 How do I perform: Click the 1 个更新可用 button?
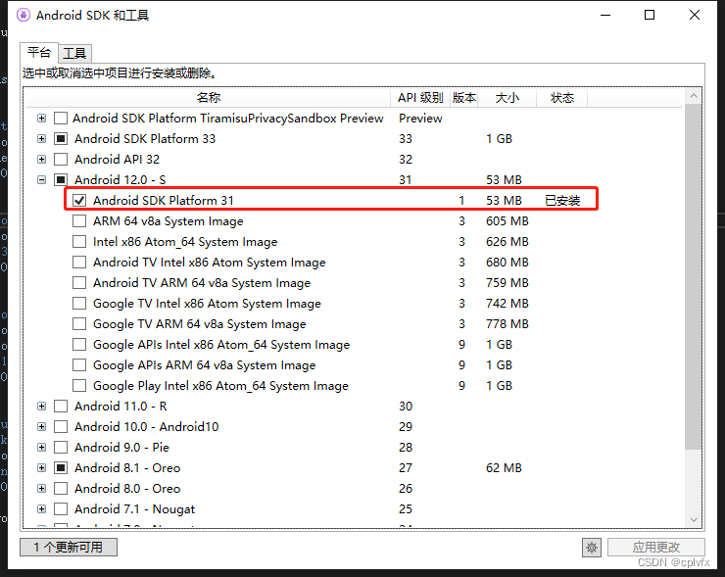tap(69, 547)
